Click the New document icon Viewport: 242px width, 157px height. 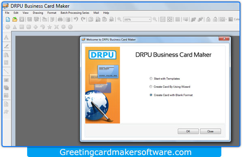(8, 19)
